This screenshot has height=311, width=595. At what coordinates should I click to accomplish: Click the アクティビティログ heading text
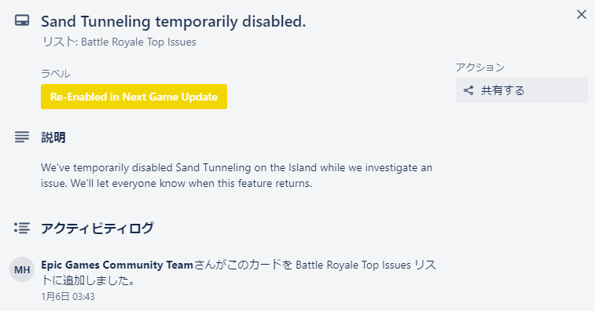click(97, 229)
